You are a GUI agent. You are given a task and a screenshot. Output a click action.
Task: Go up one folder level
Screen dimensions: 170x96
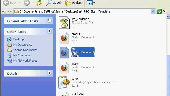[40, 3]
